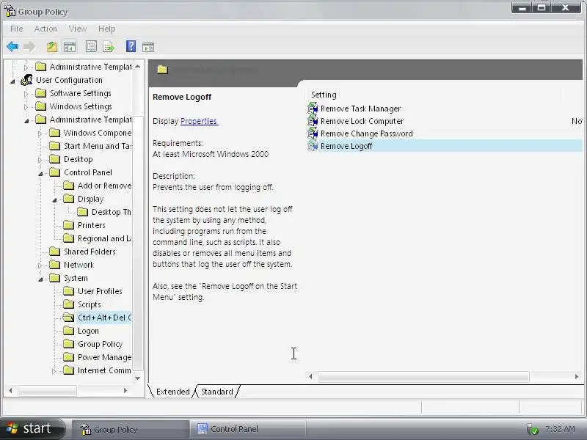Viewport: 587px width, 440px height.
Task: Open the View menu
Action: point(78,29)
